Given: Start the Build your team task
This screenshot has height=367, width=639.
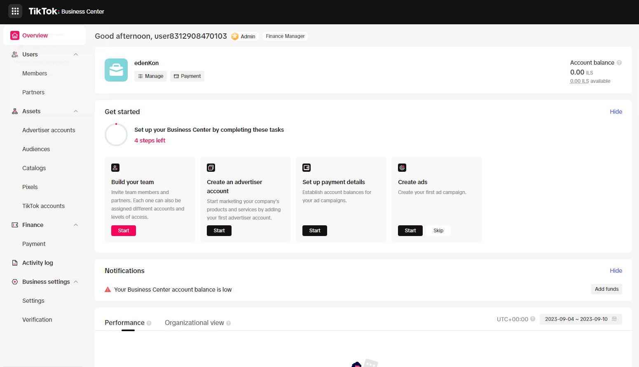Looking at the screenshot, I should pyautogui.click(x=124, y=231).
